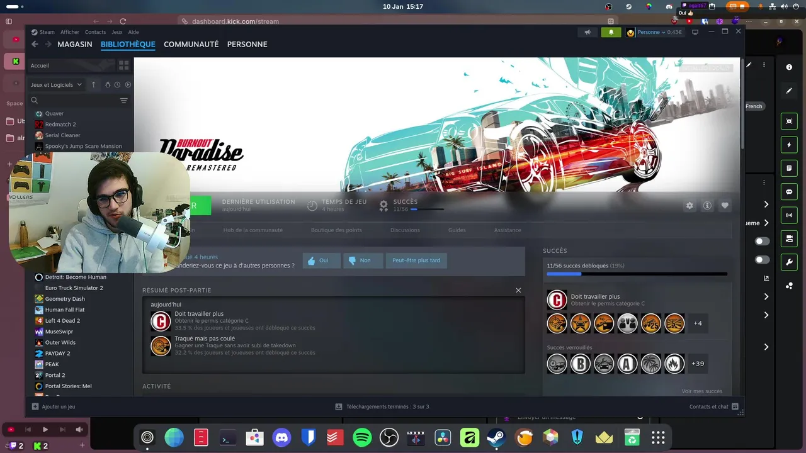
Task: Open Steam announcements megaphone icon
Action: [587, 32]
